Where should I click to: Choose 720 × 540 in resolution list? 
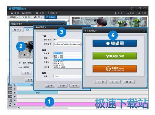(x=68, y=62)
